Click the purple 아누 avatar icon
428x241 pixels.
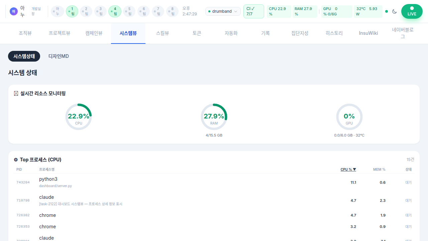coord(13,11)
